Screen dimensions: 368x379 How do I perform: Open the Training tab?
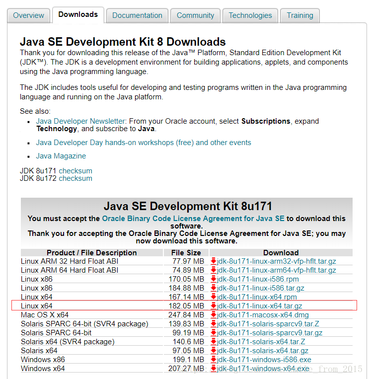(x=300, y=15)
